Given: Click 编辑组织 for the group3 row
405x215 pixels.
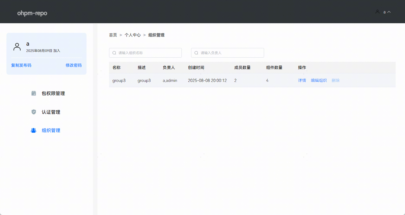Looking at the screenshot, I should tap(319, 81).
